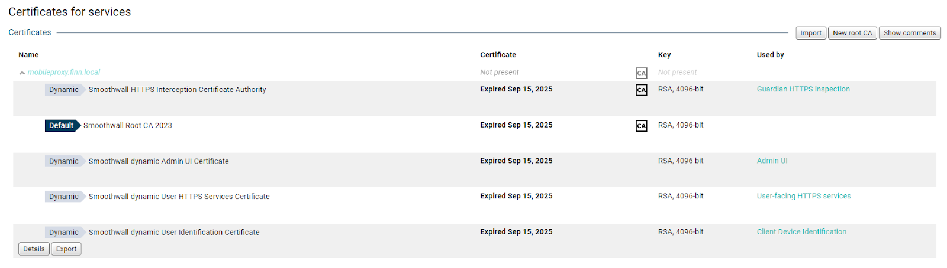The height and width of the screenshot is (268, 947).
Task: Select the Smoothwall HTTPS Interception Certificate Authority row
Action: (177, 90)
